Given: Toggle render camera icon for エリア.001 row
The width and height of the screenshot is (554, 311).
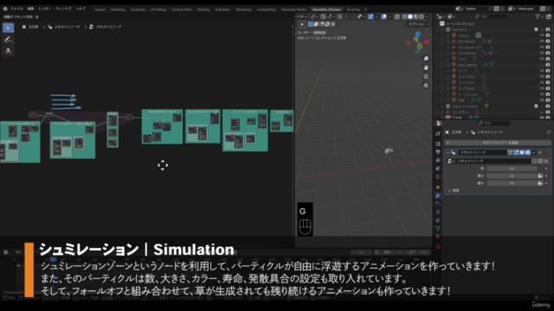Looking at the screenshot, I should click(548, 77).
